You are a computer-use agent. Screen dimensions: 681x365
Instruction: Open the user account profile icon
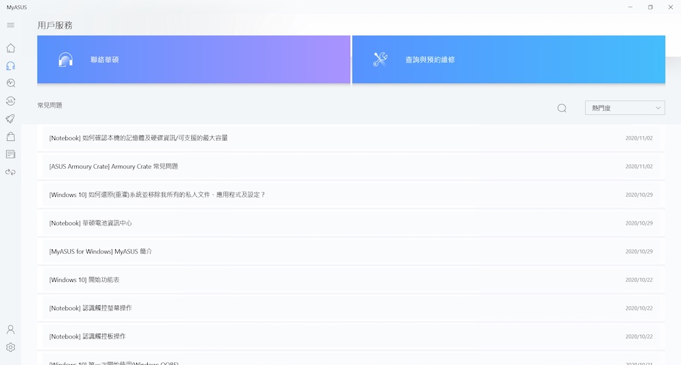[x=10, y=330]
